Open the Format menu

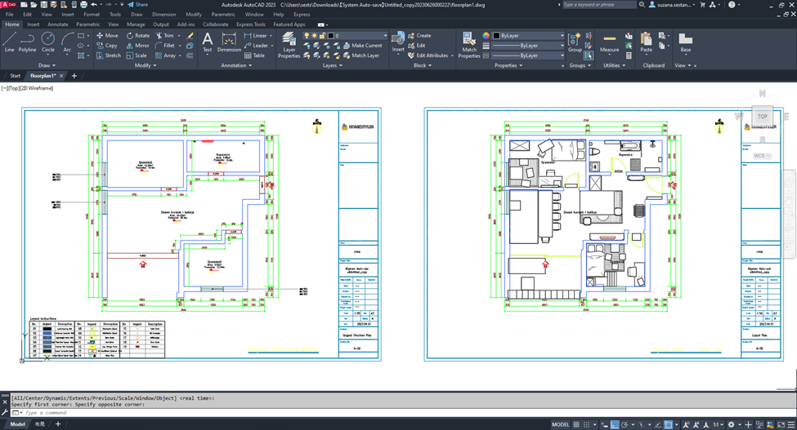[92, 14]
